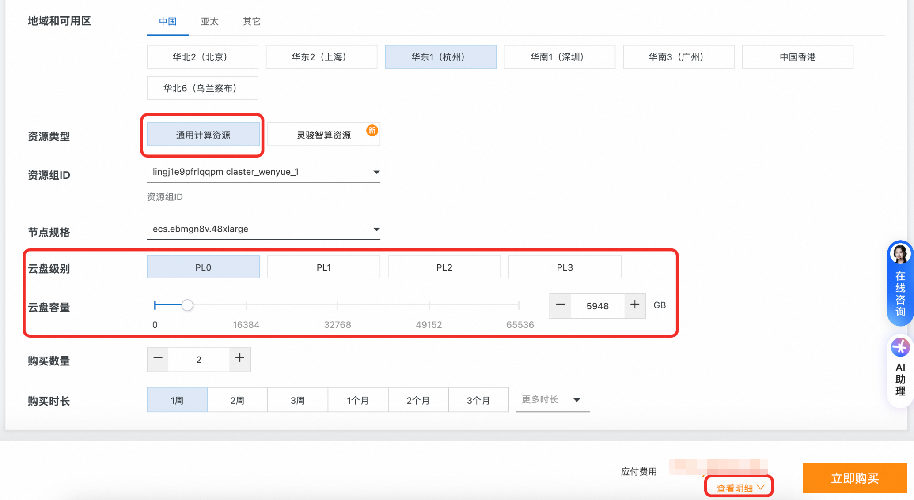Screen dimensions: 914x500
Task: Increase disk capacity with plus icon
Action: [635, 305]
